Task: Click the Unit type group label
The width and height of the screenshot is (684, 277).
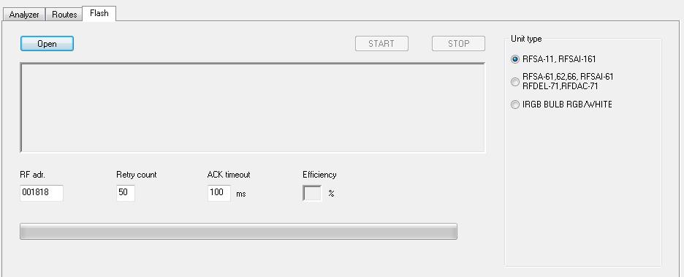Action: click(526, 39)
